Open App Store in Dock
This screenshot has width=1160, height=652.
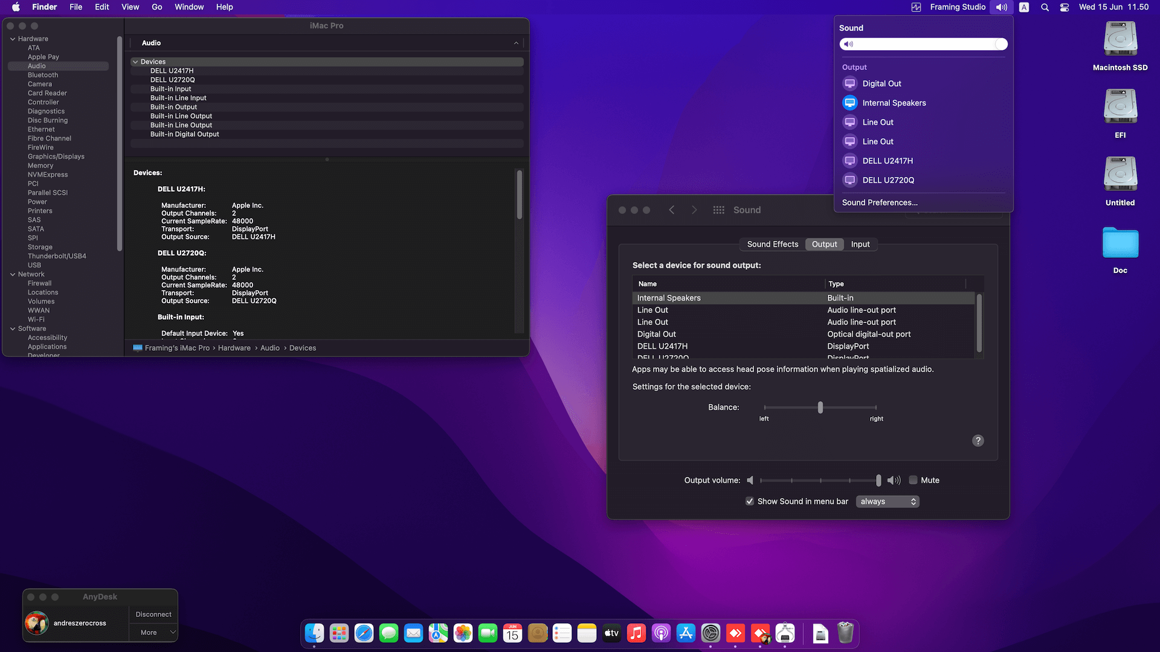(x=686, y=633)
